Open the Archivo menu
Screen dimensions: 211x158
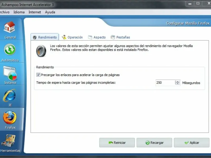5,12
